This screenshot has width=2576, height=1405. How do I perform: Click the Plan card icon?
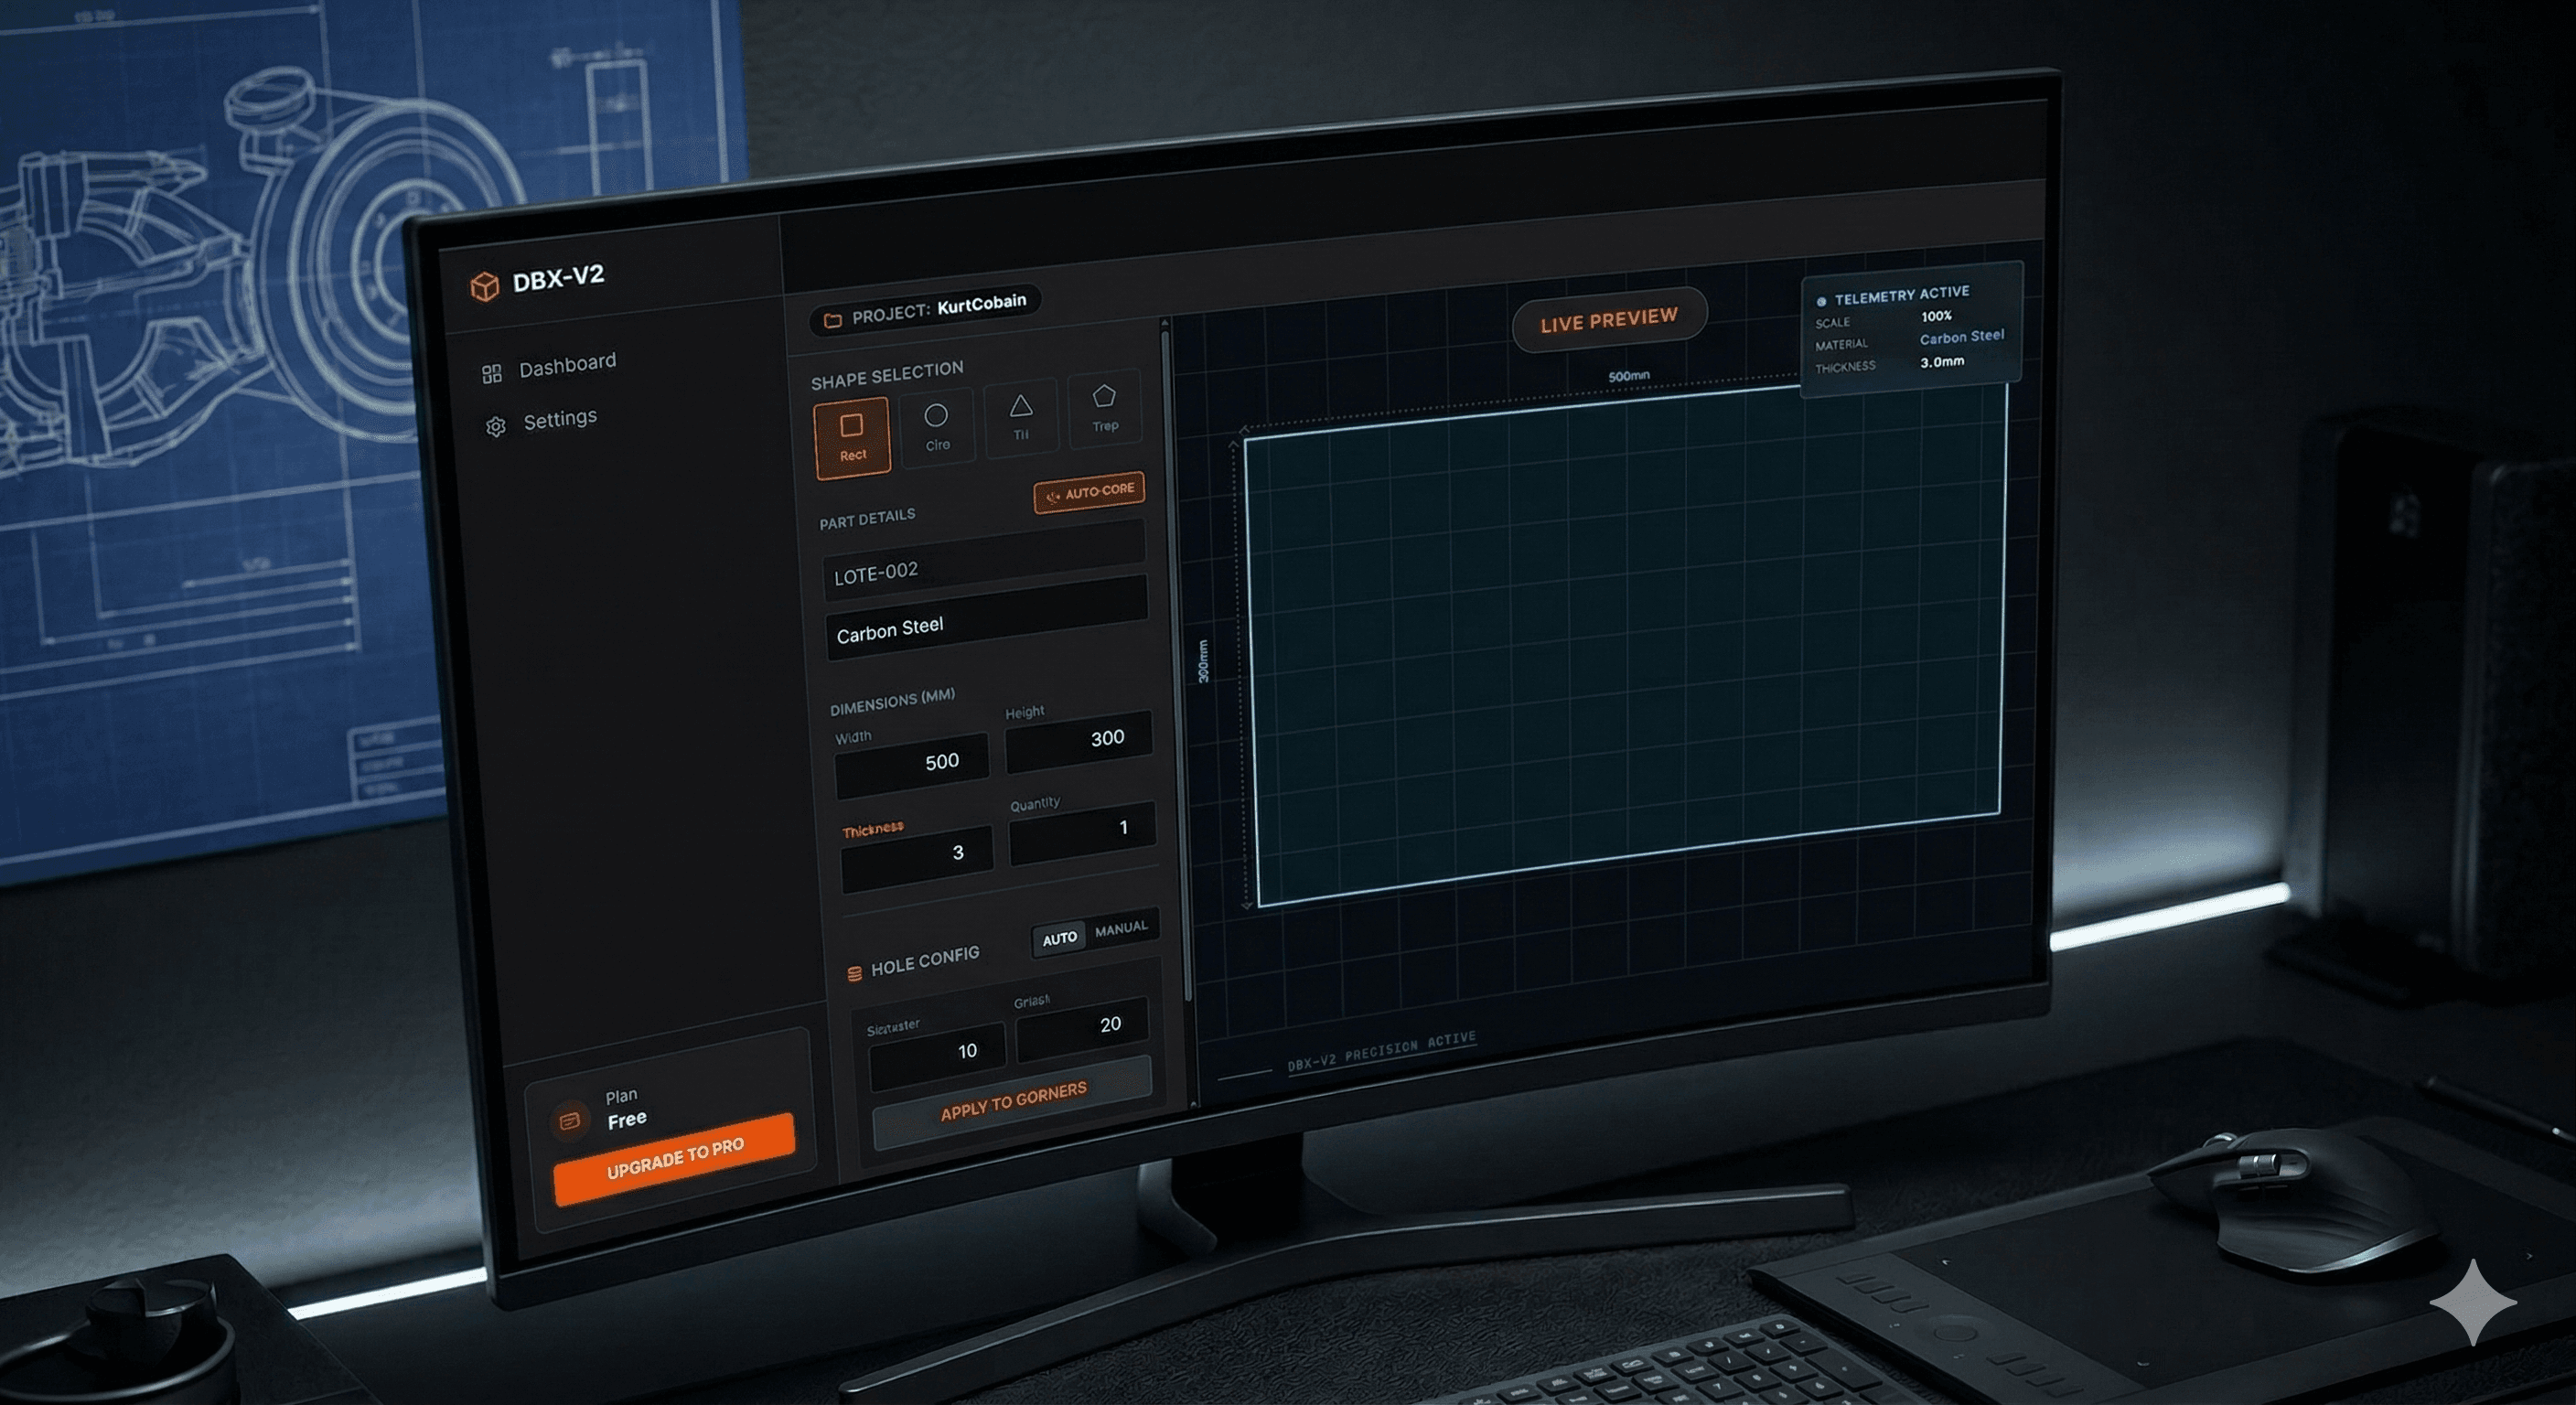(x=570, y=1121)
